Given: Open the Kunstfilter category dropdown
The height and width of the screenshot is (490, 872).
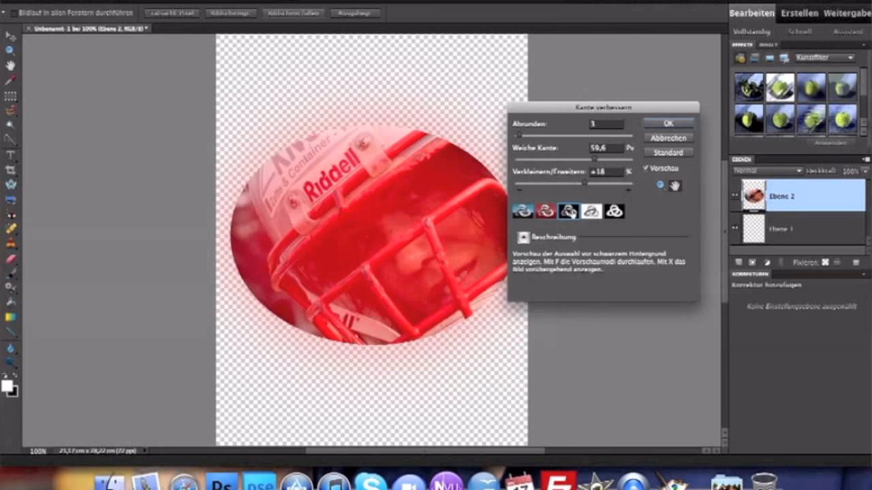Looking at the screenshot, I should click(824, 58).
